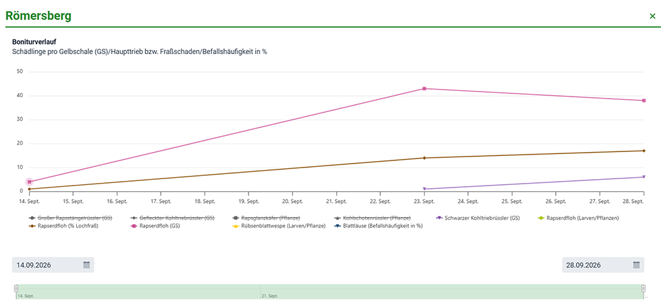Image resolution: width=661 pixels, height=306 pixels.
Task: Open calendar picker for start date 14.09.2026
Action: [86, 265]
